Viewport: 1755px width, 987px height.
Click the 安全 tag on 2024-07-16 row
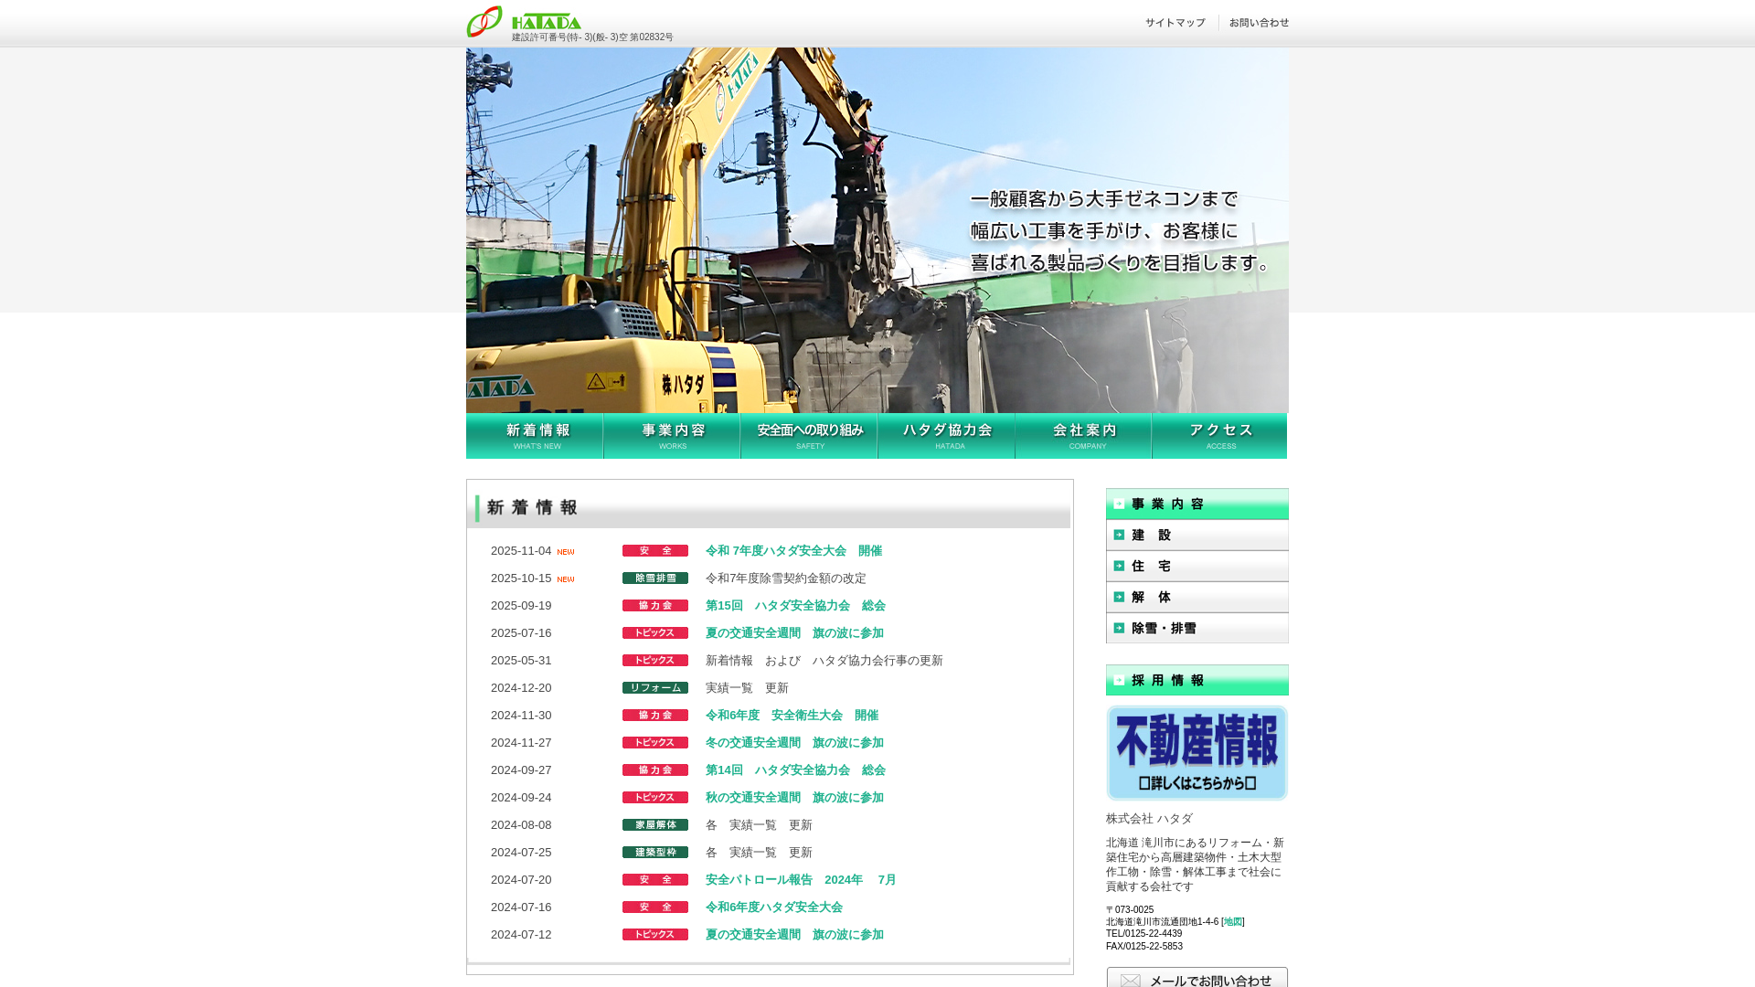tap(655, 907)
